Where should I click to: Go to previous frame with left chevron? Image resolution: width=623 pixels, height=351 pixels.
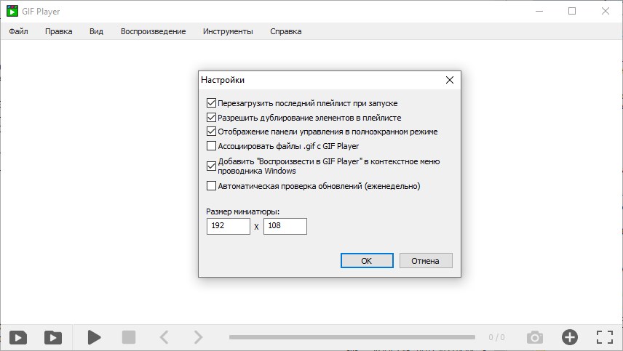pyautogui.click(x=164, y=337)
